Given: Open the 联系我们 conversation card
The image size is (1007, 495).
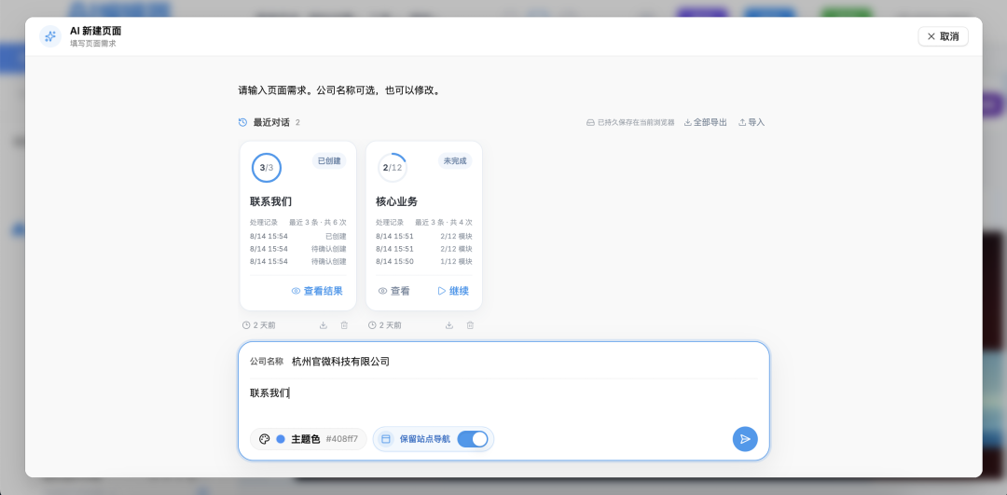Looking at the screenshot, I should coord(298,226).
